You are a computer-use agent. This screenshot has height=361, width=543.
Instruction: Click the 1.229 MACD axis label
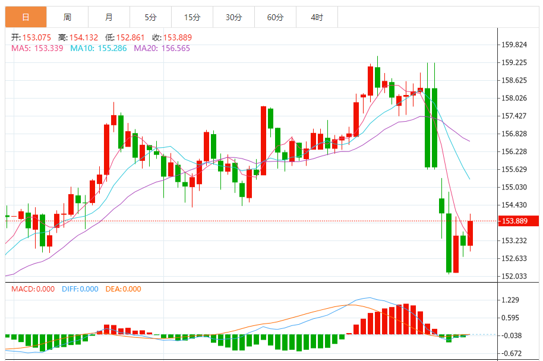pyautogui.click(x=512, y=300)
